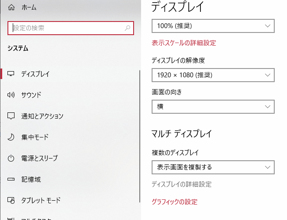The image size is (287, 220).
Task: Click ディスプレイの詳細設定 link
Action: (x=182, y=184)
